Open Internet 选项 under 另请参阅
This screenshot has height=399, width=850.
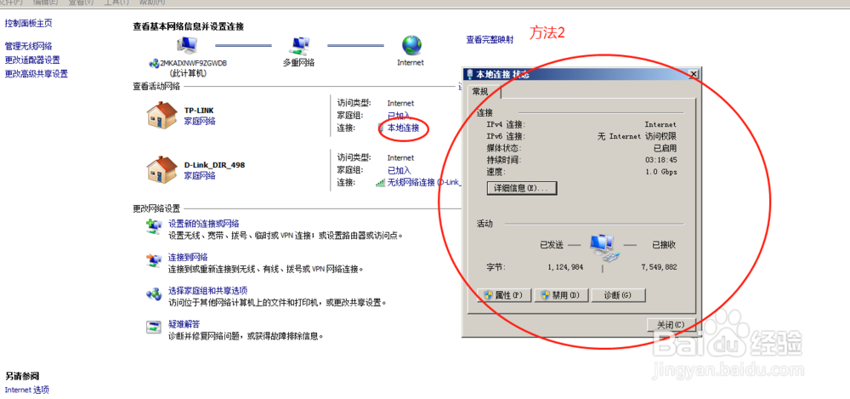pos(27,390)
